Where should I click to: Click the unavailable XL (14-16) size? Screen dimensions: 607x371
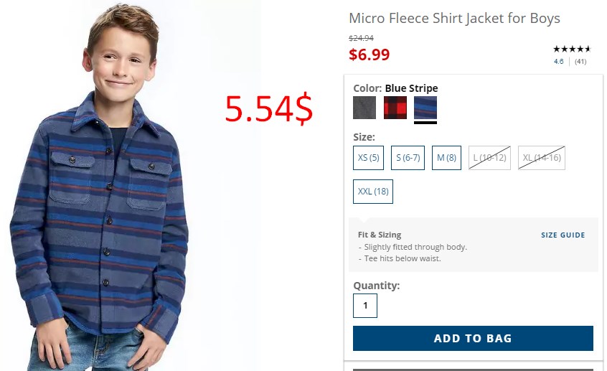click(x=542, y=158)
